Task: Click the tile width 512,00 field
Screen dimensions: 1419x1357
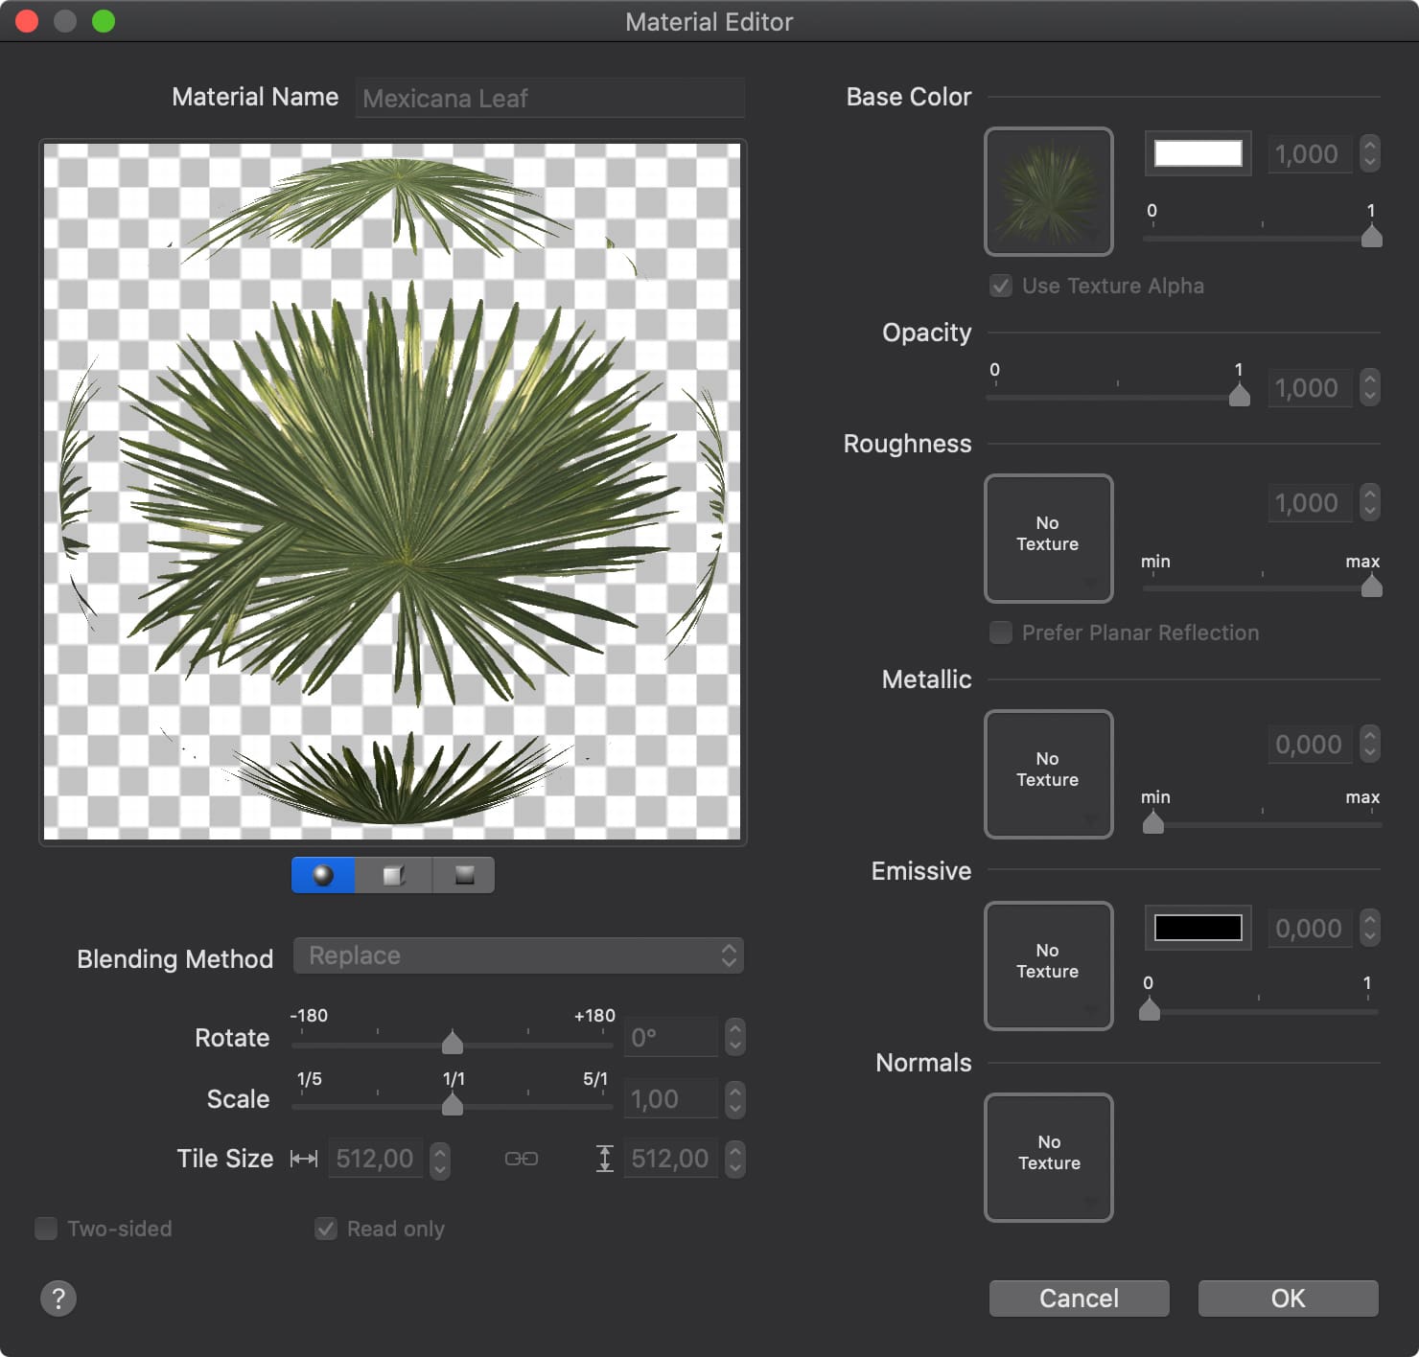Action: pyautogui.click(x=376, y=1159)
